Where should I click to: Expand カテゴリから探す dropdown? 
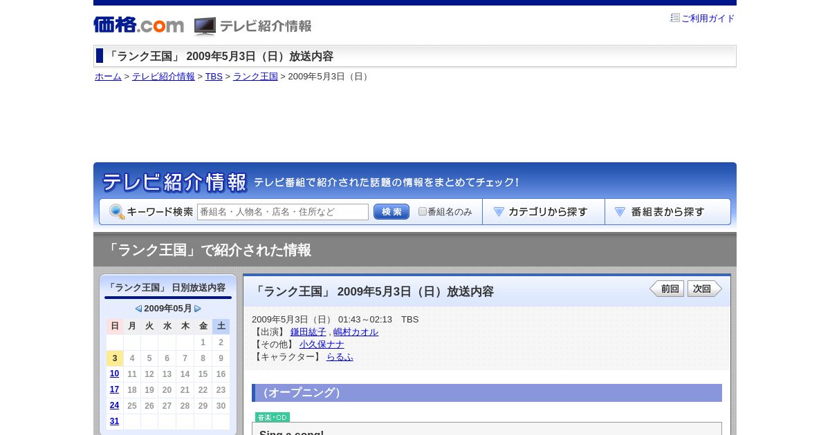click(x=544, y=212)
